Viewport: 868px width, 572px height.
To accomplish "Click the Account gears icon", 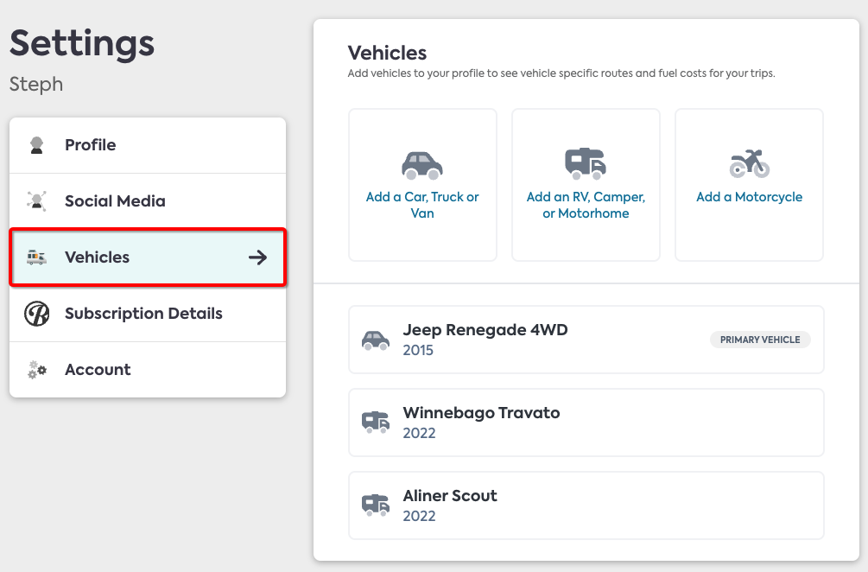I will tap(37, 370).
